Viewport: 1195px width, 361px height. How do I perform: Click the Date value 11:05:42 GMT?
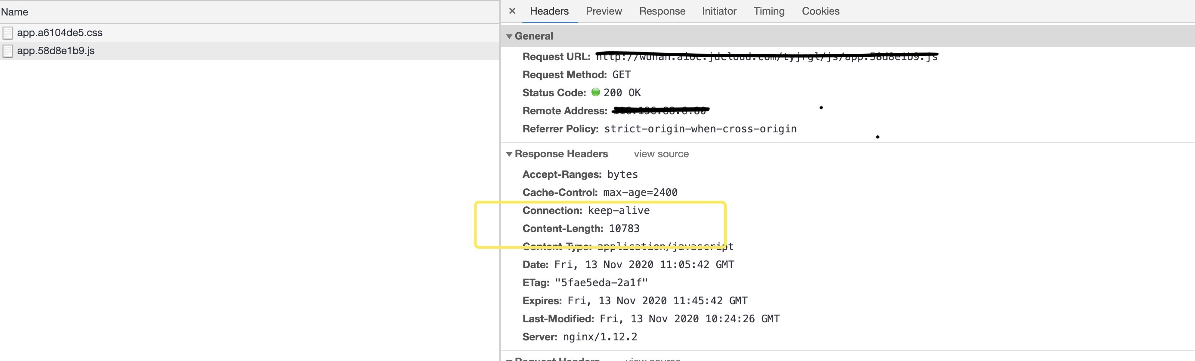(x=644, y=265)
